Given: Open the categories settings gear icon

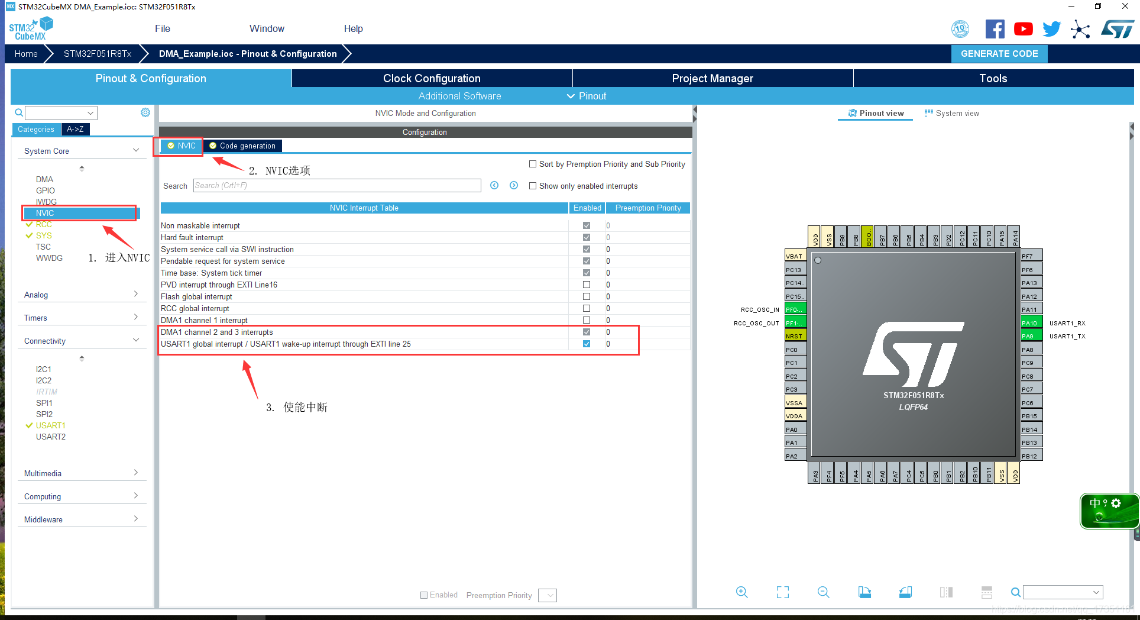Looking at the screenshot, I should 145,112.
